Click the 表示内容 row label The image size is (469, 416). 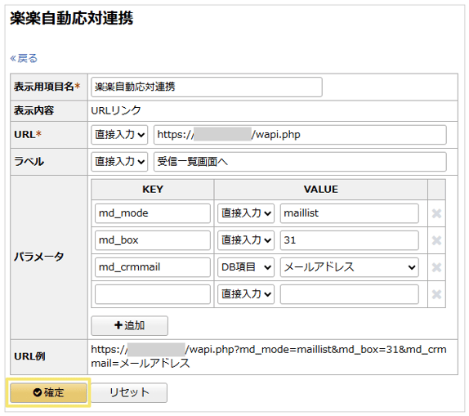click(x=33, y=110)
